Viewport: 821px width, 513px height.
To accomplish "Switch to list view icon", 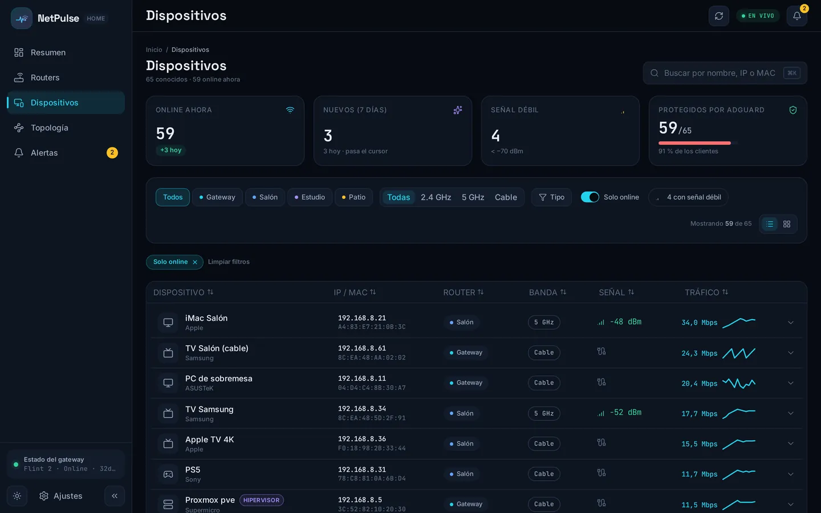I will click(770, 224).
